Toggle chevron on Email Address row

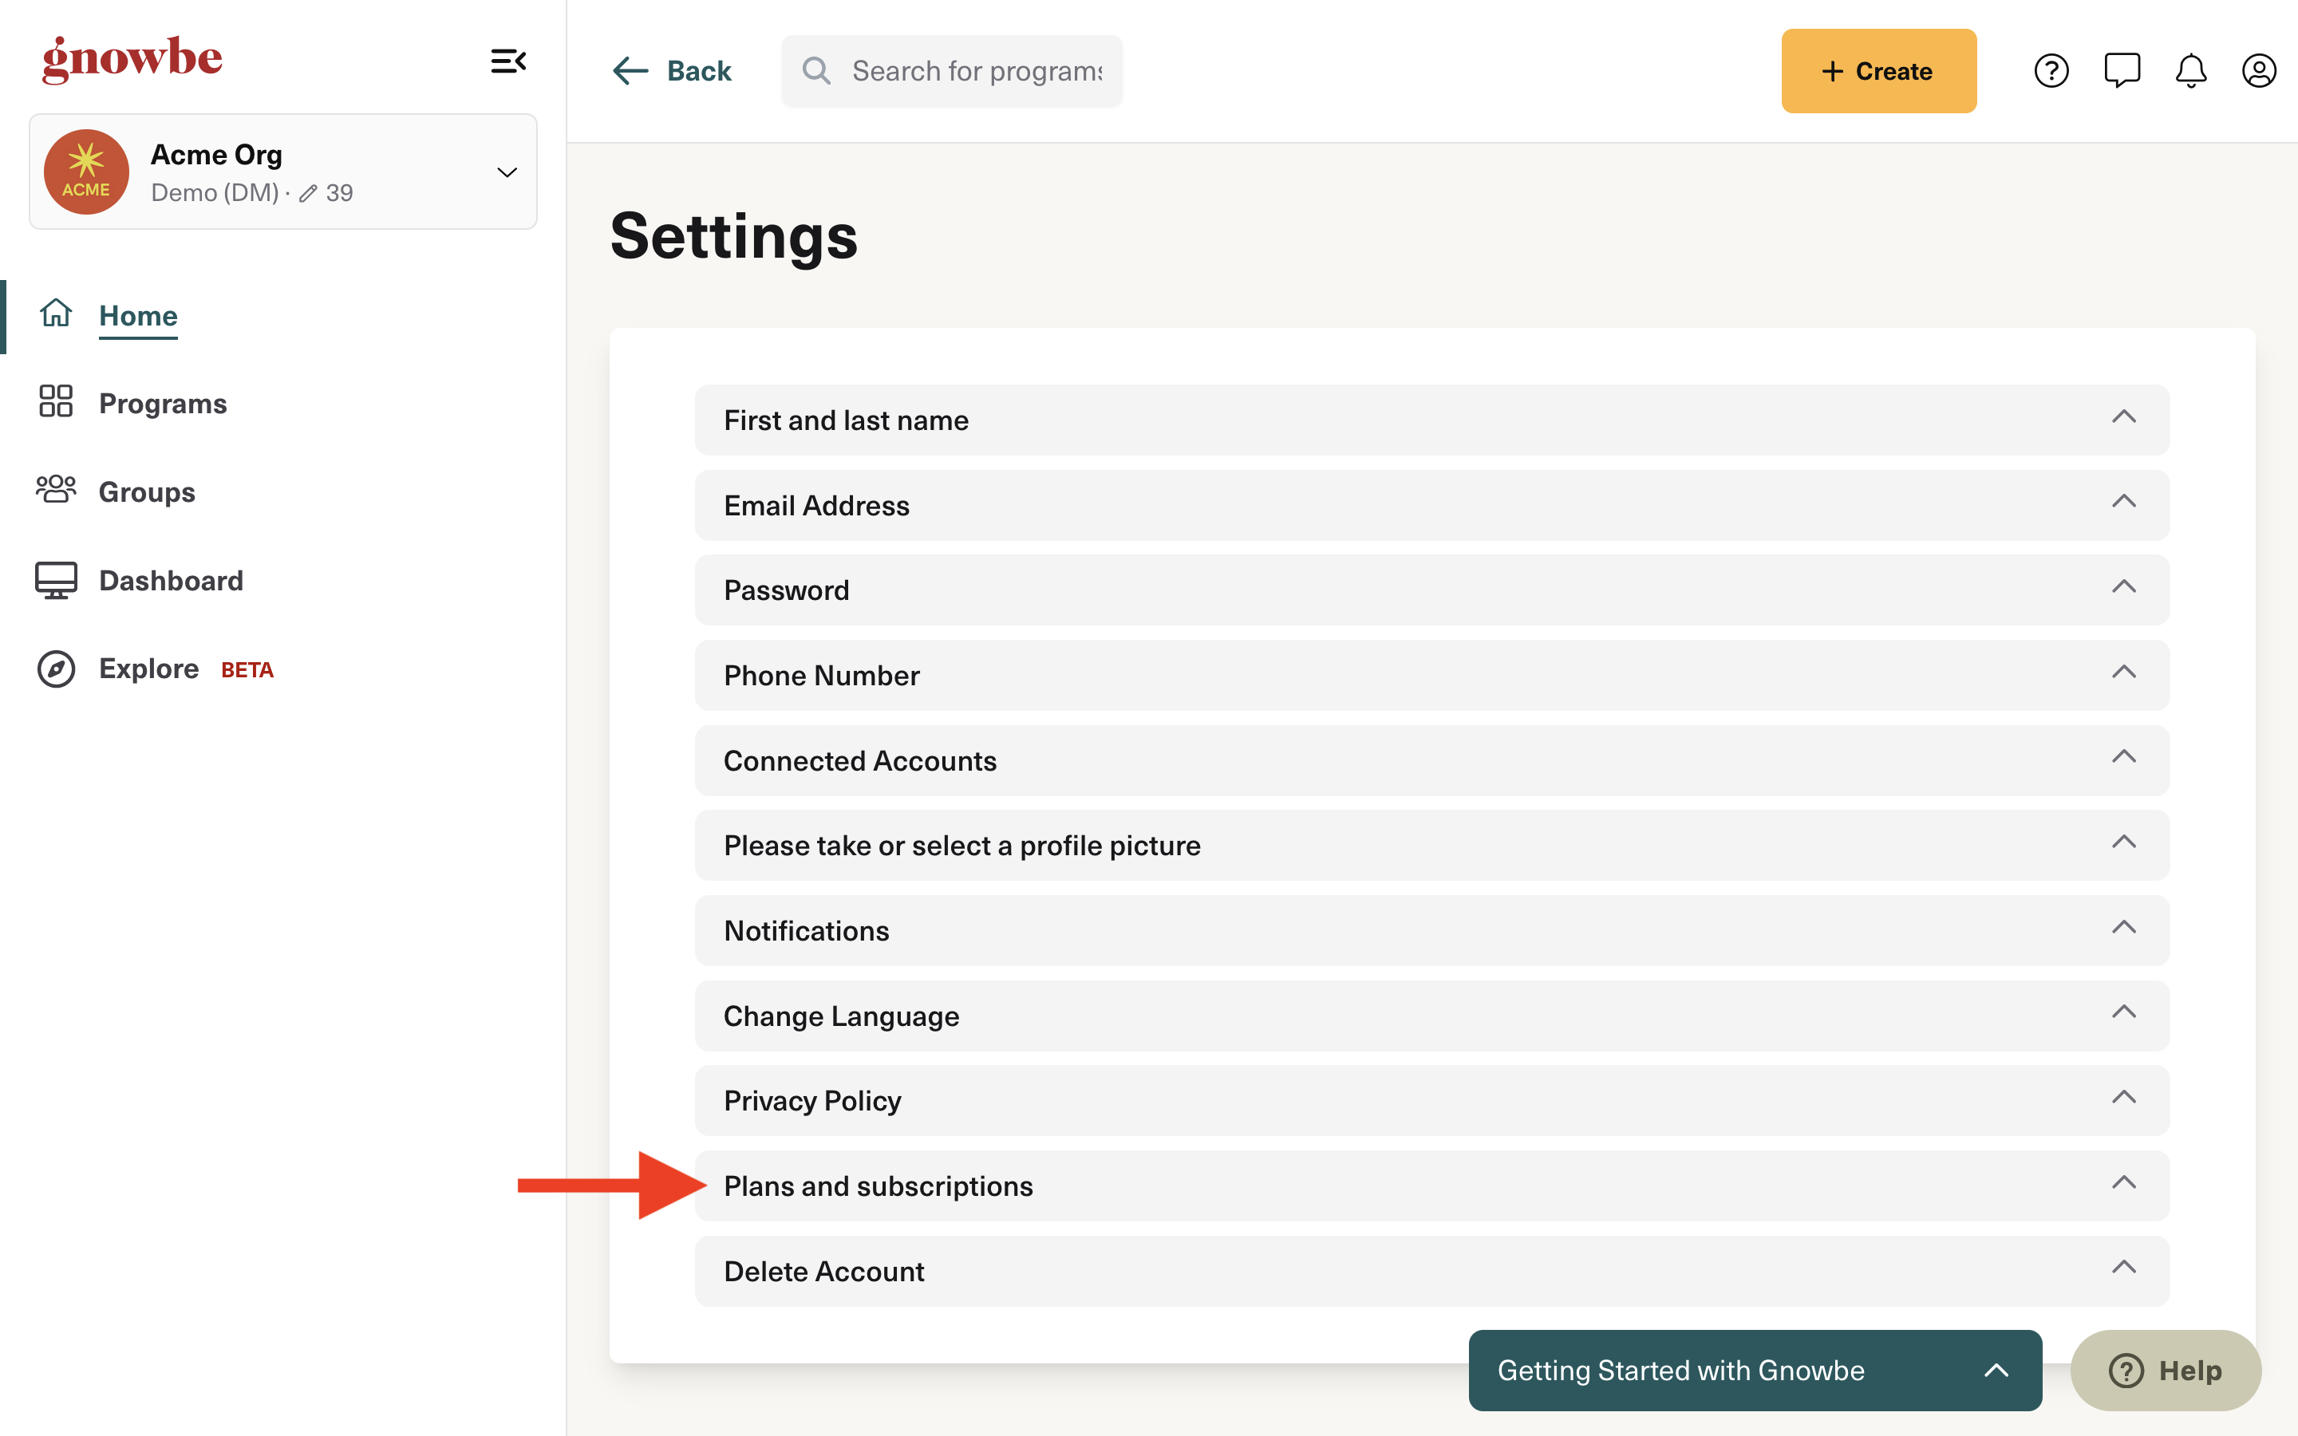coord(2124,502)
